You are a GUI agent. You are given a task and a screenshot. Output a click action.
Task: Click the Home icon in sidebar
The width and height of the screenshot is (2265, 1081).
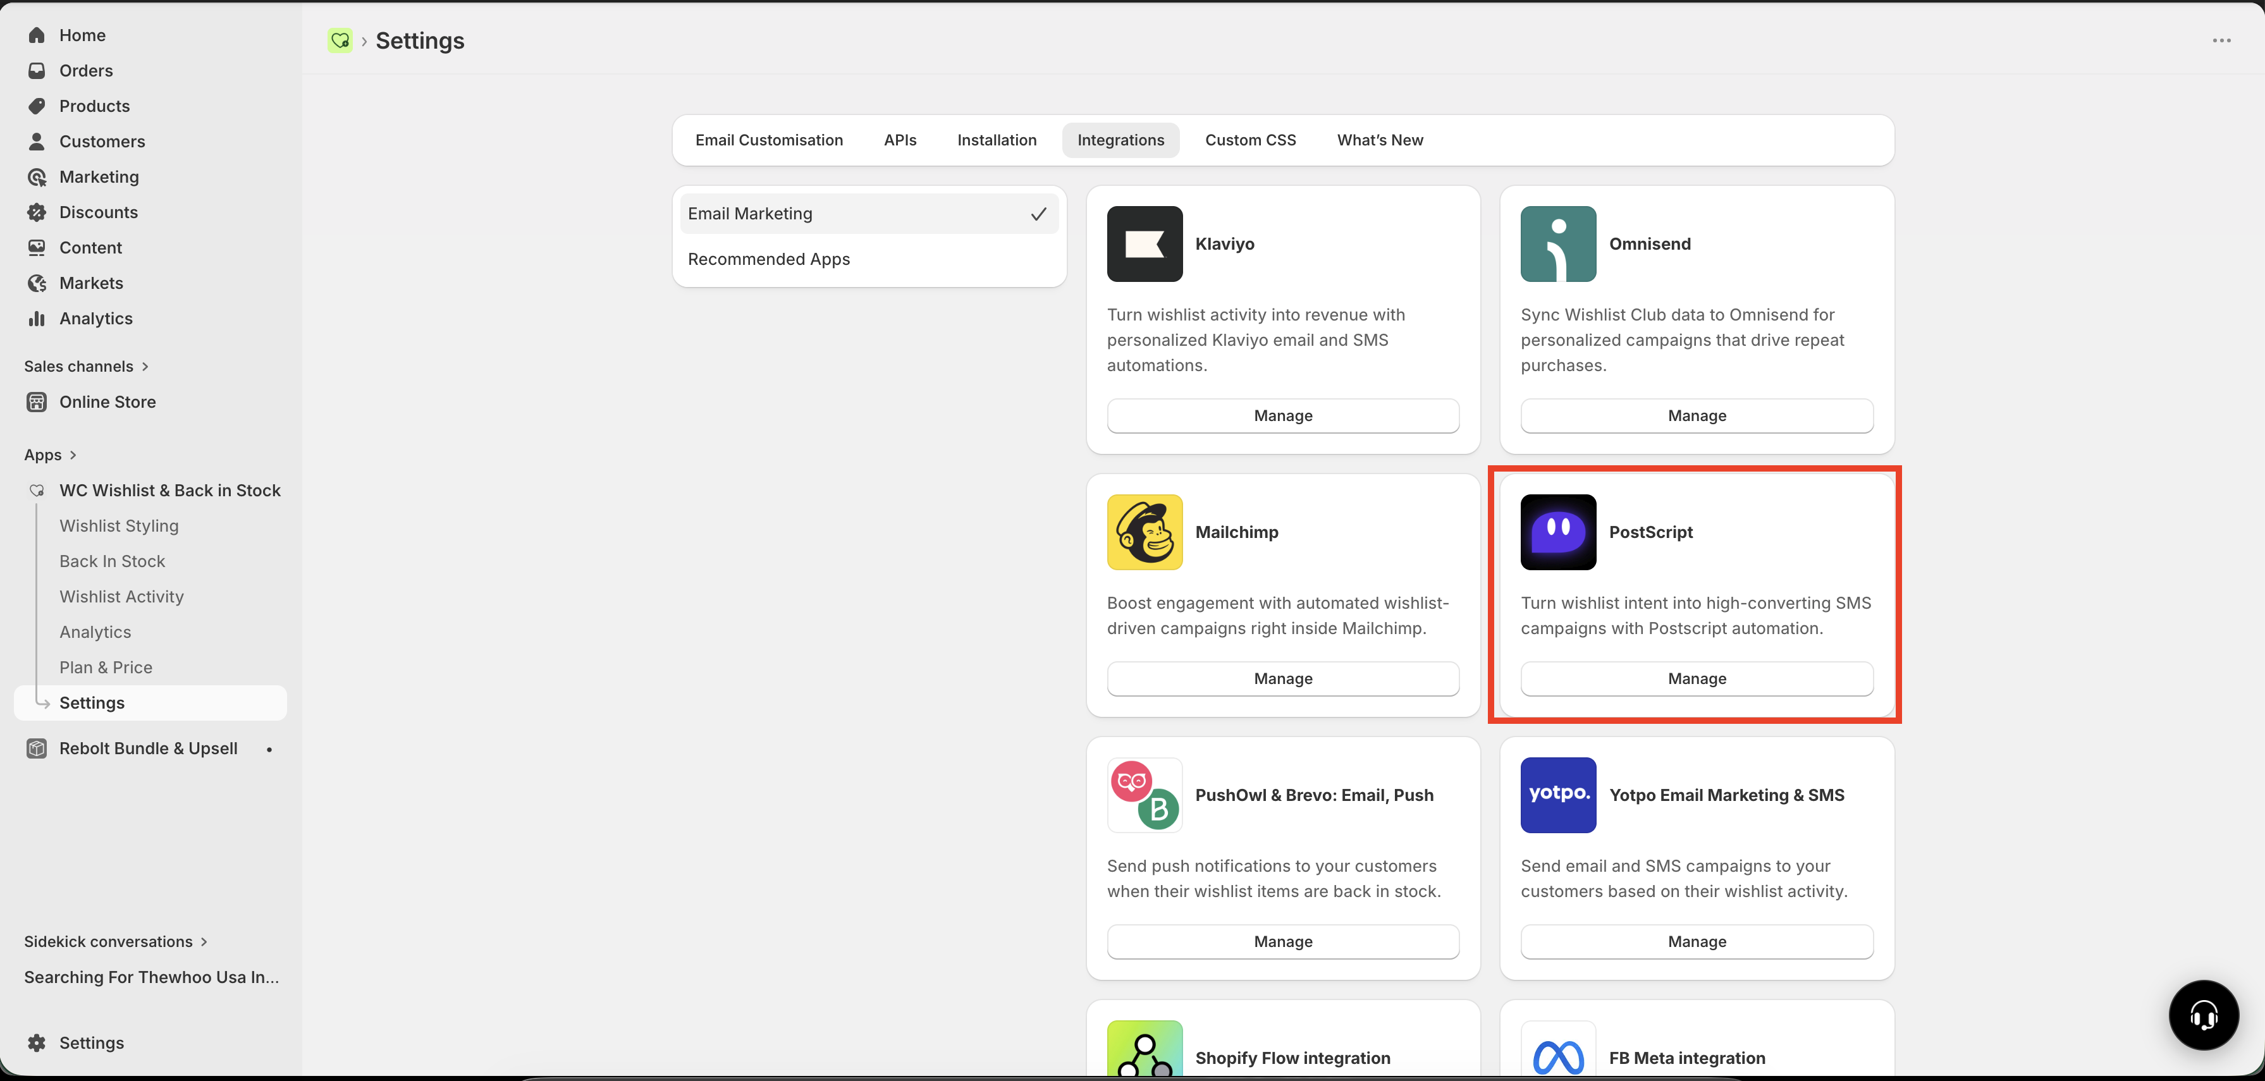36,35
